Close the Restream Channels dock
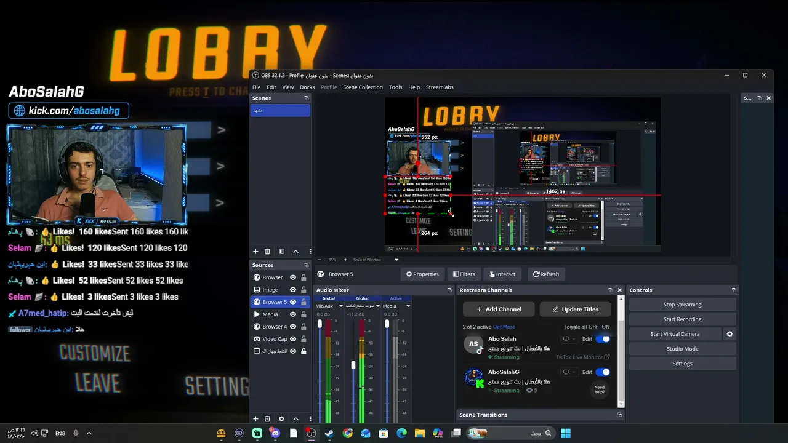Image resolution: width=788 pixels, height=443 pixels. coord(620,290)
